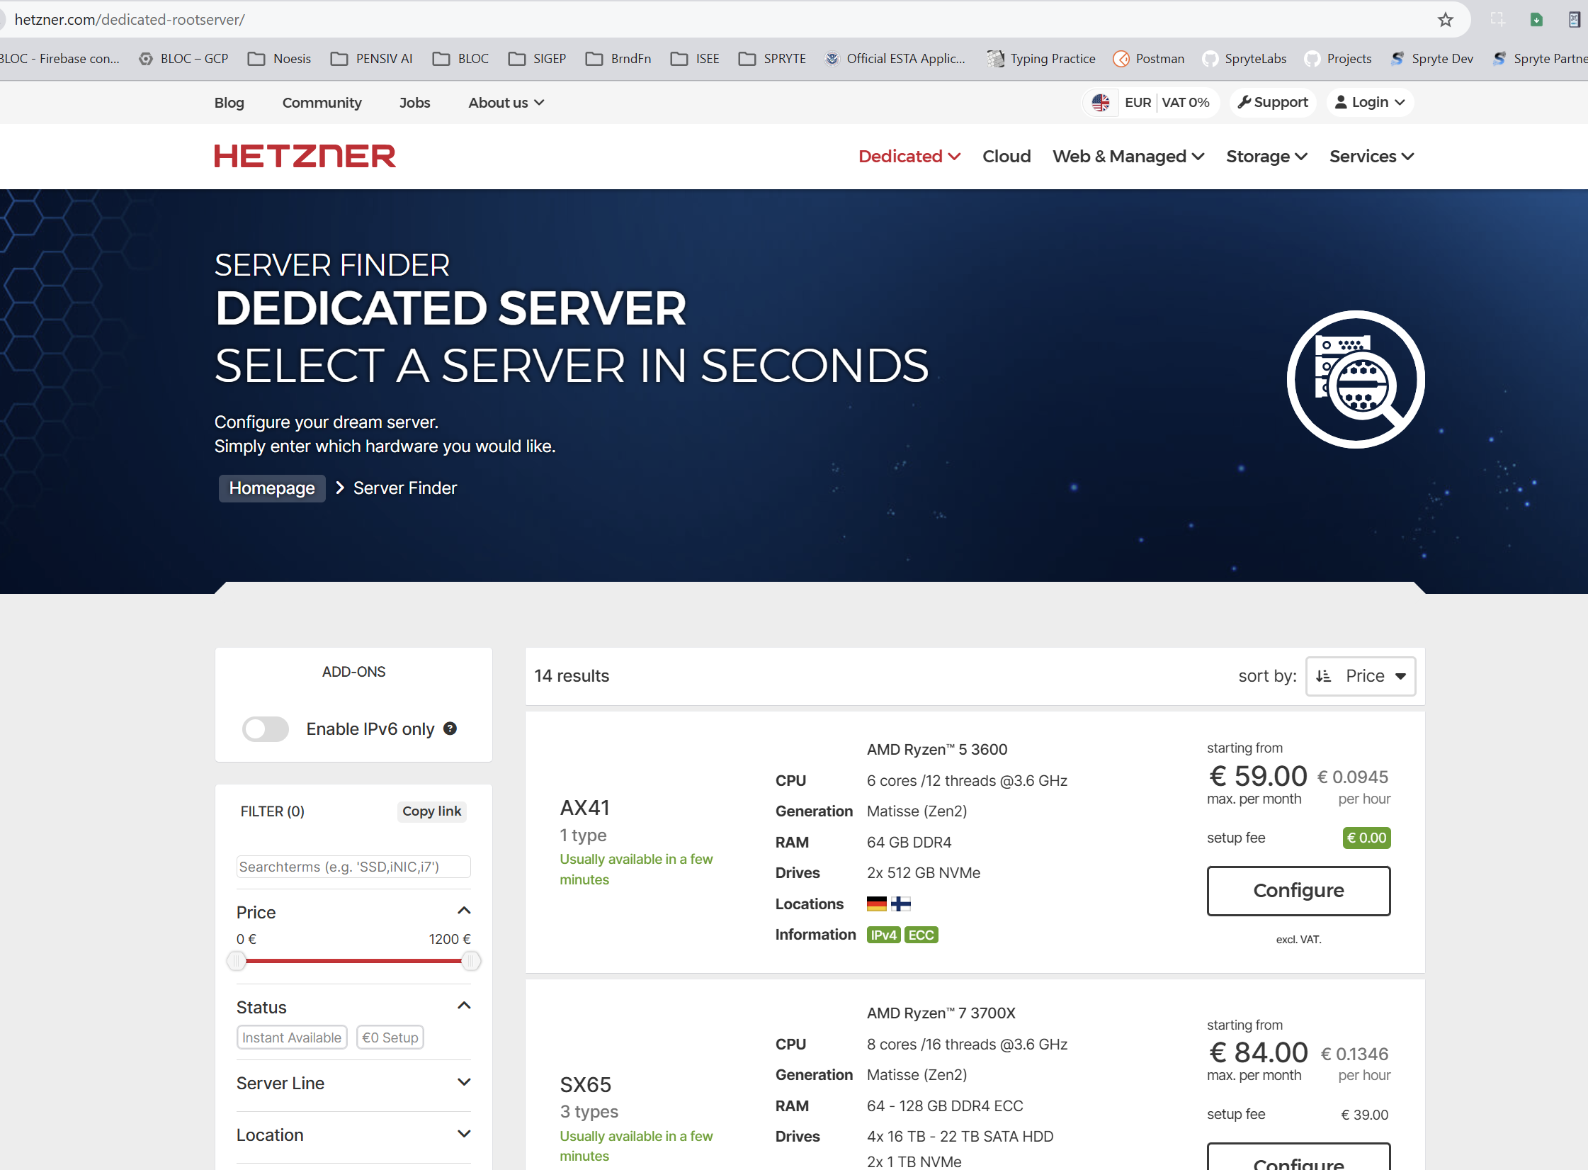Click the Hetzner logo
Screen dimensions: 1588x1170
[305, 157]
